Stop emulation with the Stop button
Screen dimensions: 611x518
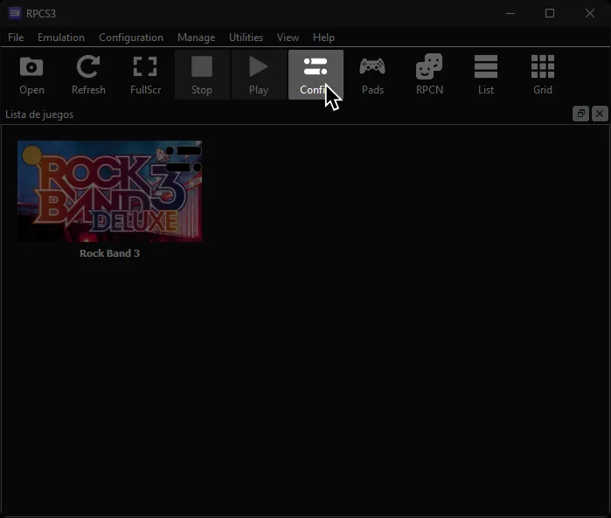tap(202, 75)
